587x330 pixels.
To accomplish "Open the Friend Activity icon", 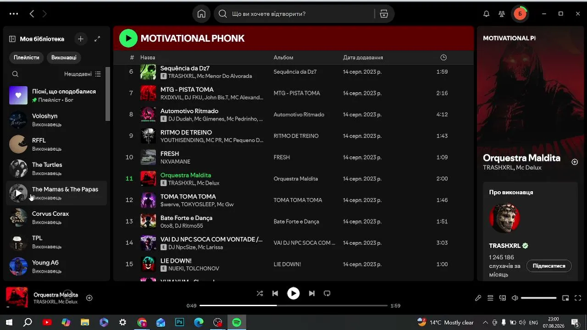I will 502,14.
